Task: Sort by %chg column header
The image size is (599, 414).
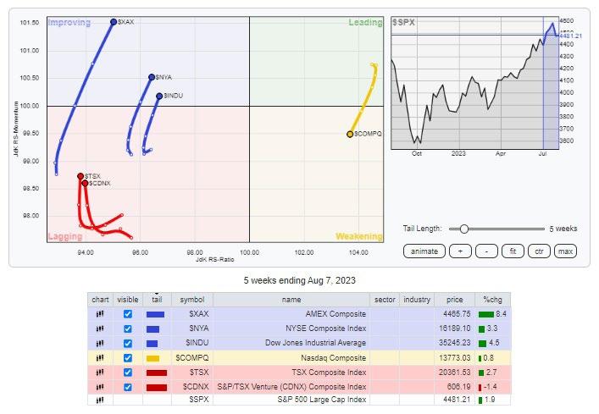Action: 492,300
